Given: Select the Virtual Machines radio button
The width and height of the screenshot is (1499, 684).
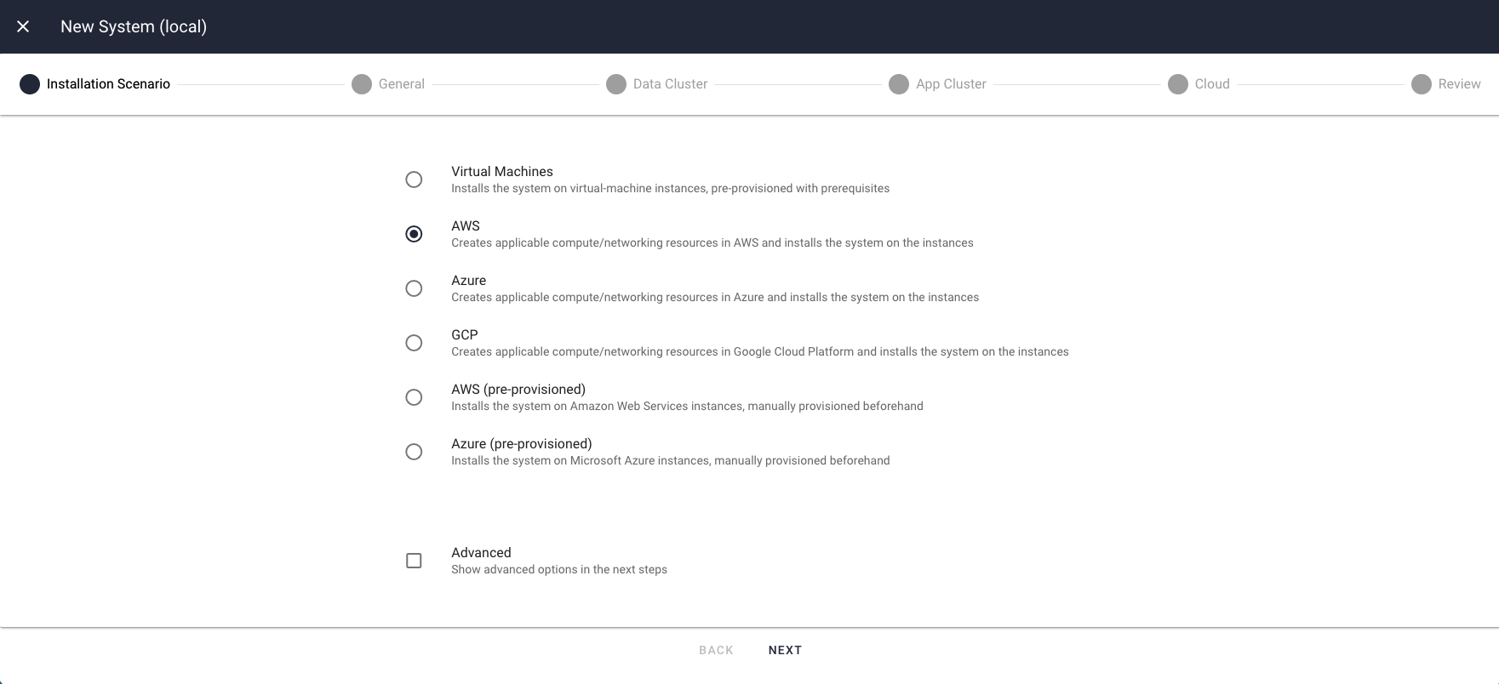Looking at the screenshot, I should point(414,180).
